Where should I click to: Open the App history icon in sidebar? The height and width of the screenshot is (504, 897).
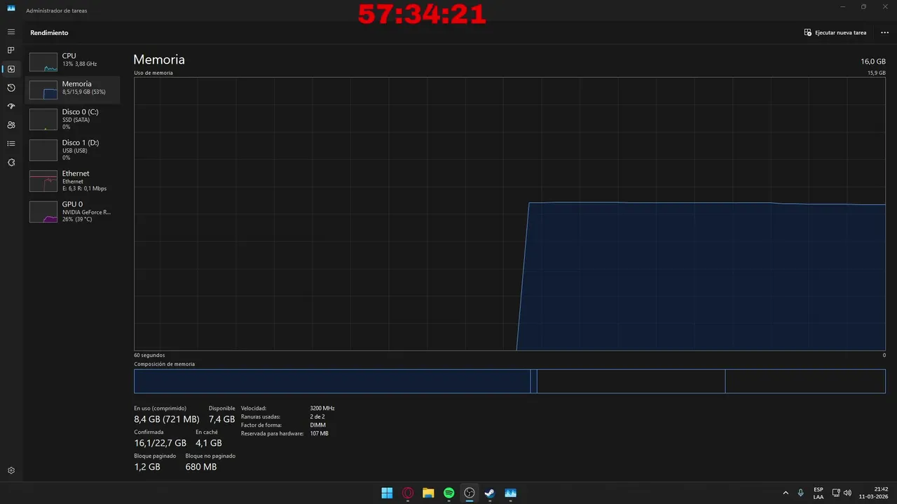click(x=11, y=87)
